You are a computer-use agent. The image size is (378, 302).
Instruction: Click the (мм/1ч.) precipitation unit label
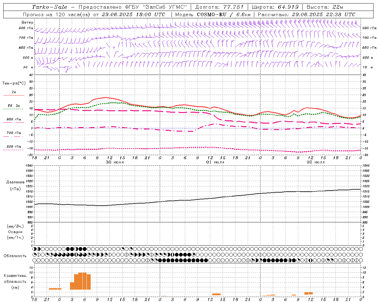15,237
